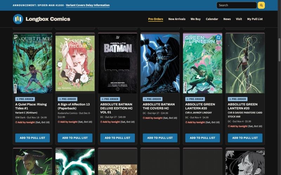Add Green Lantern #20 CVR B to pull list
281x175 pixels.
[245, 138]
